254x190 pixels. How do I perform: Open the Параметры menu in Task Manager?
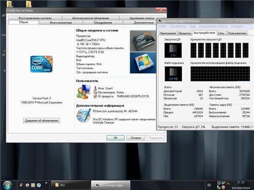coord(178,26)
